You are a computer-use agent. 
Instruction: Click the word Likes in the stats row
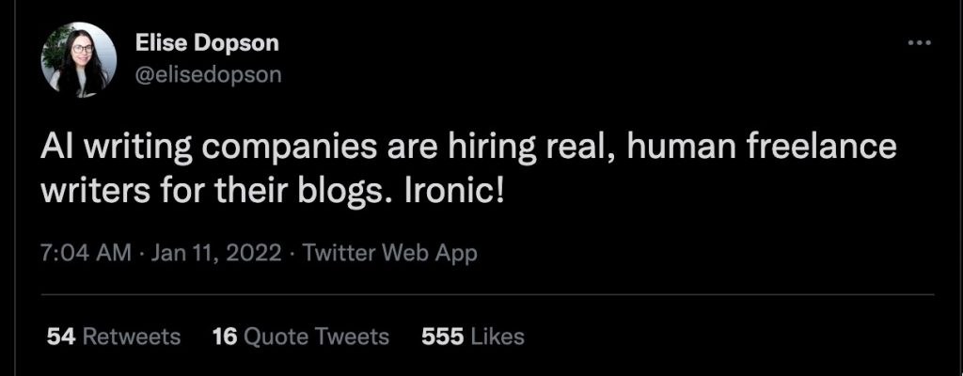pos(498,336)
